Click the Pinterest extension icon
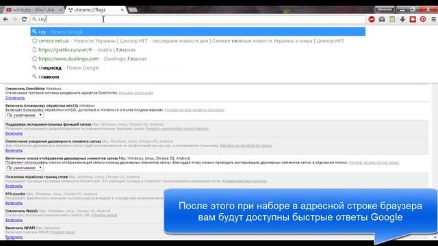Viewport: 438px width, 246px height. coord(423,19)
